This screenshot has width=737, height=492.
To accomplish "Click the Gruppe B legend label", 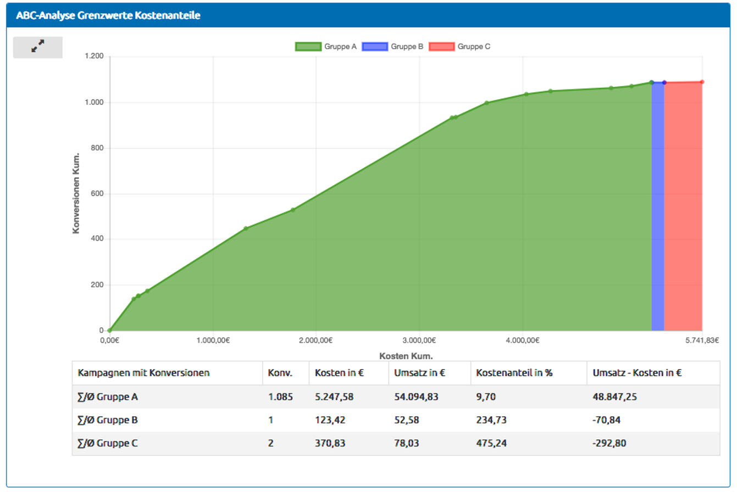I will point(407,47).
